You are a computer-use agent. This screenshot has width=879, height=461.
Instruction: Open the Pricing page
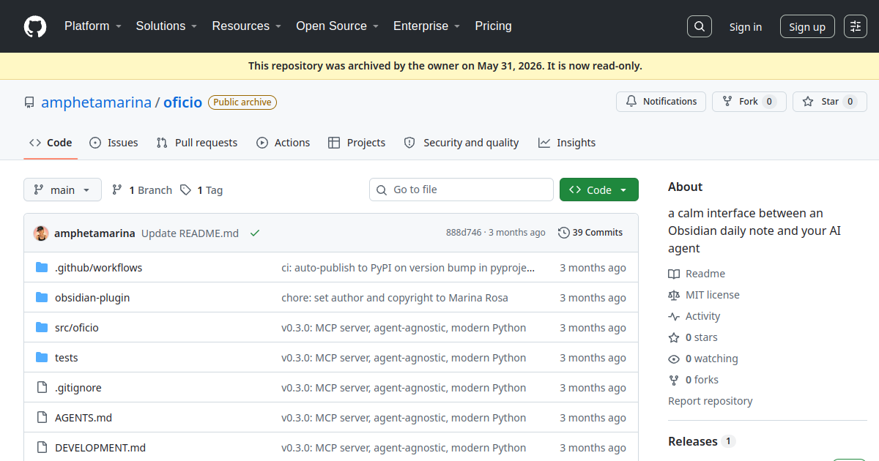coord(493,26)
